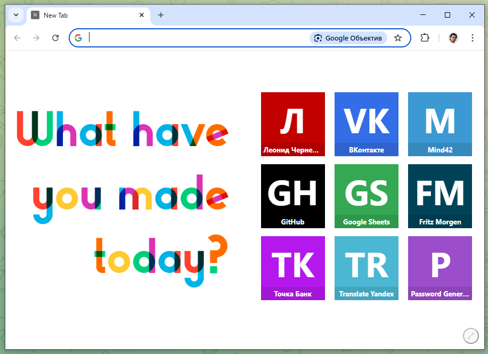Expand the tab search dropdown chevron
The image size is (488, 354).
tap(16, 15)
